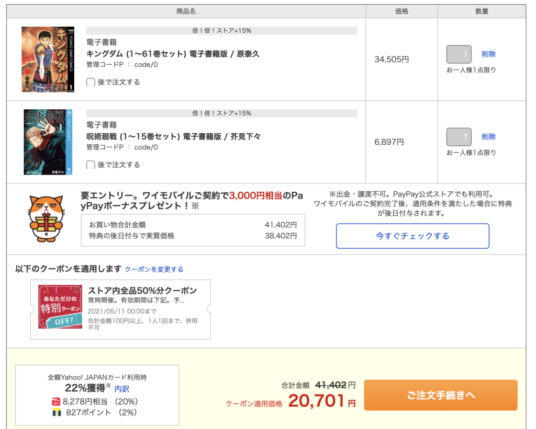
Task: Click the quantity field for 呪術廻戦
Action: click(459, 137)
